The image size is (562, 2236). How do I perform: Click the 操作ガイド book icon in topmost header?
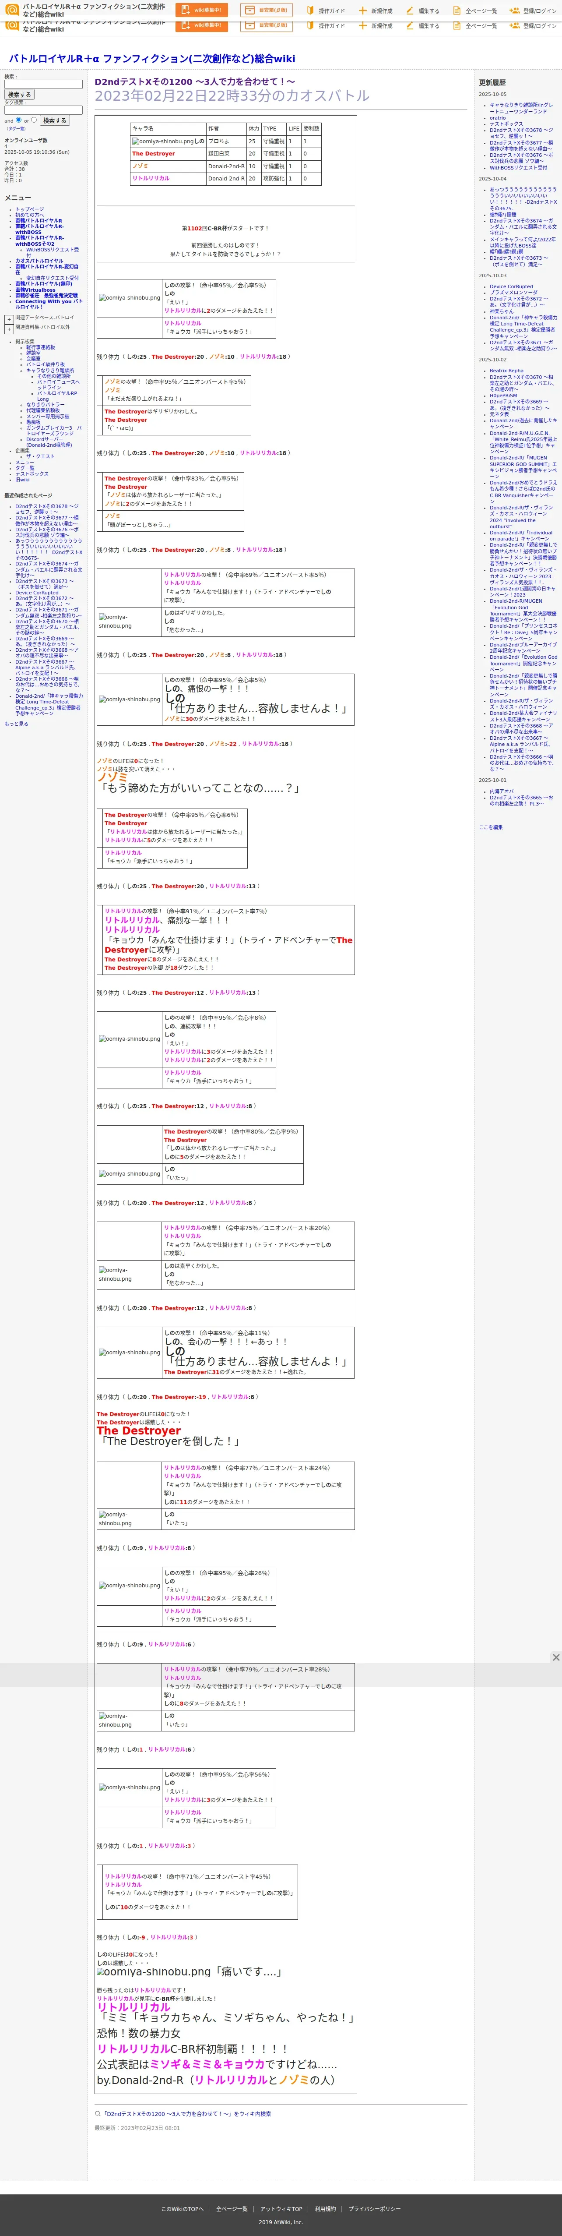click(310, 11)
